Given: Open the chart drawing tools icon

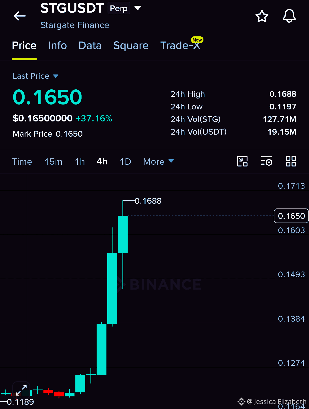Looking at the screenshot, I should coord(242,161).
